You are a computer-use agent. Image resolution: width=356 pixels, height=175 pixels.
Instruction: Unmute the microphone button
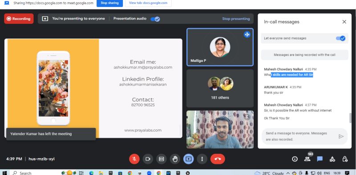pos(134,159)
